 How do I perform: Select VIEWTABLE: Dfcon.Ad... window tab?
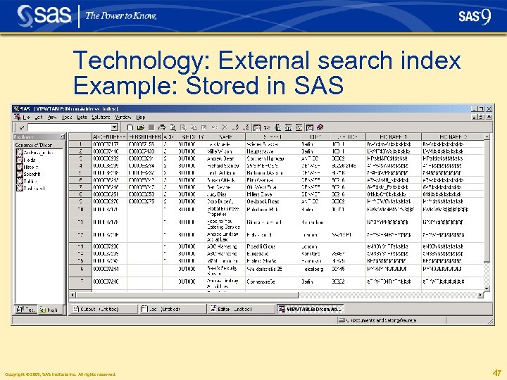pos(310,309)
